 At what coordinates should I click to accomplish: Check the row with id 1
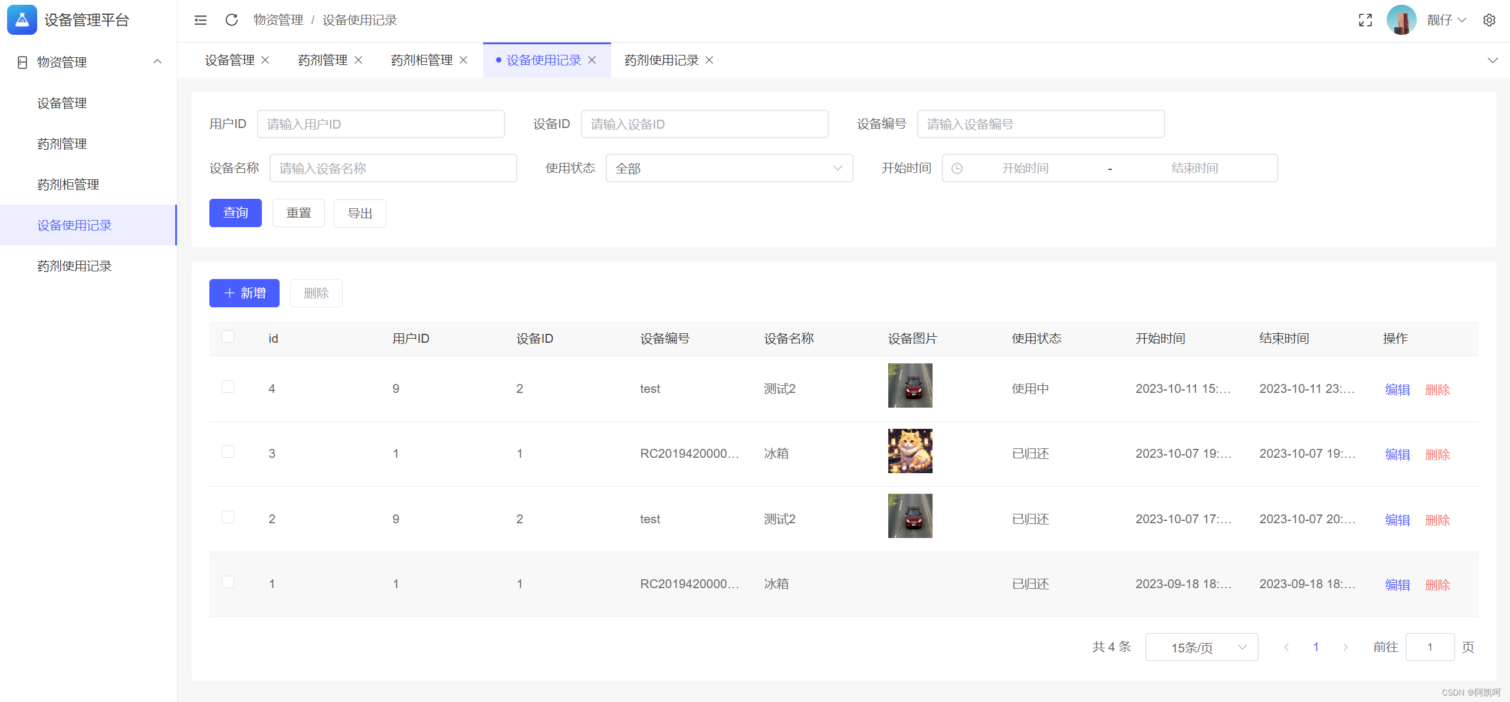(x=228, y=582)
